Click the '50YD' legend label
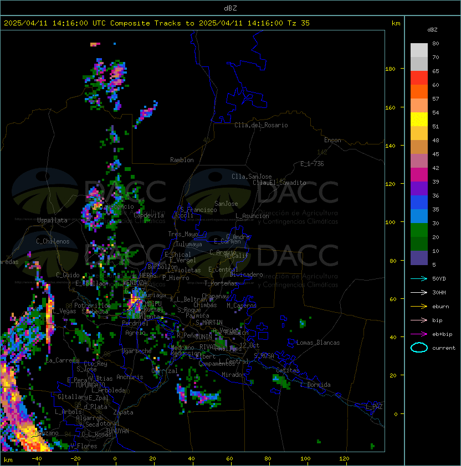 tap(439, 278)
